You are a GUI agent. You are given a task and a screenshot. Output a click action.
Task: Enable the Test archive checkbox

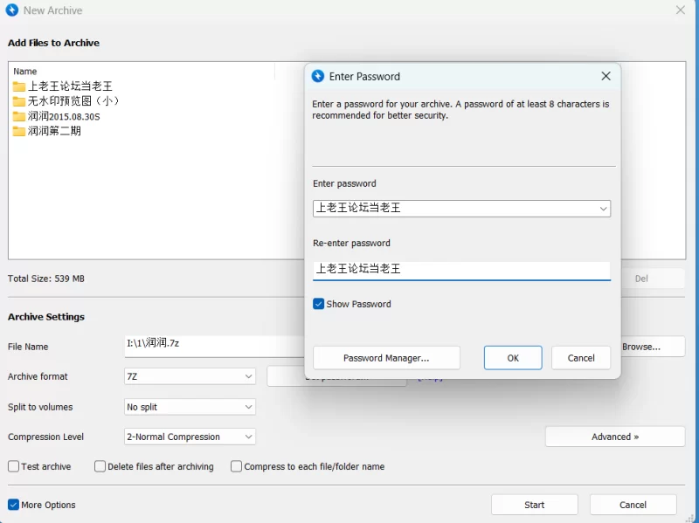(x=14, y=466)
